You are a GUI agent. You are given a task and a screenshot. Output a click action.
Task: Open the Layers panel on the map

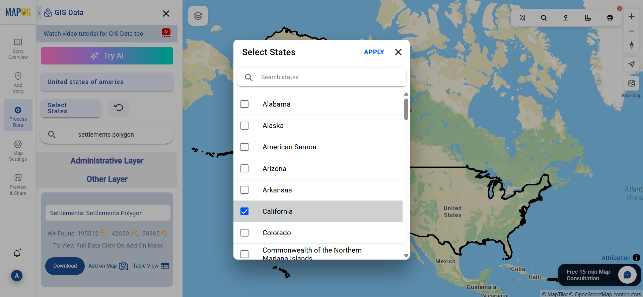click(198, 16)
